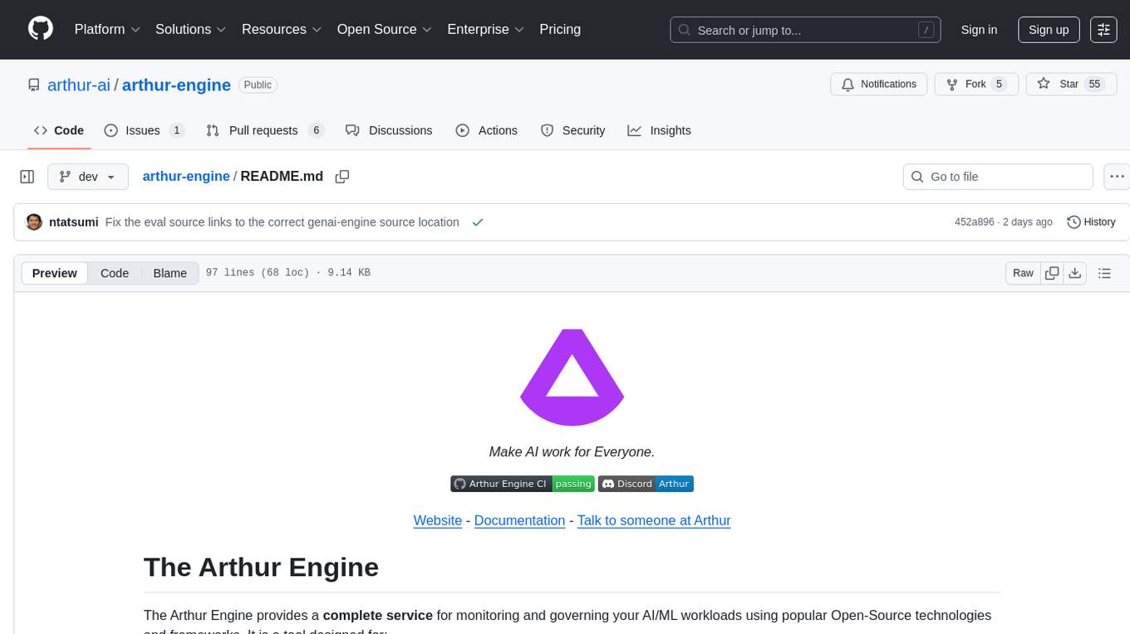The width and height of the screenshot is (1130, 634).
Task: Open the Website link
Action: click(438, 520)
